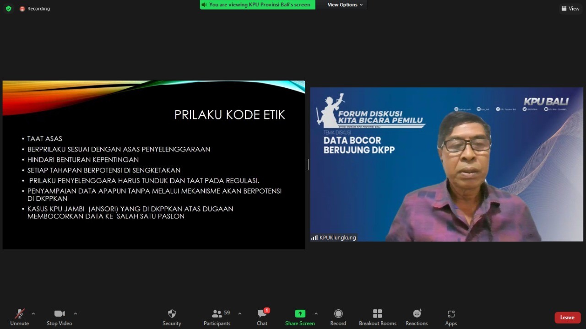Expand the Participants options arrow
Viewport: 586px width, 329px height.
[x=240, y=313]
